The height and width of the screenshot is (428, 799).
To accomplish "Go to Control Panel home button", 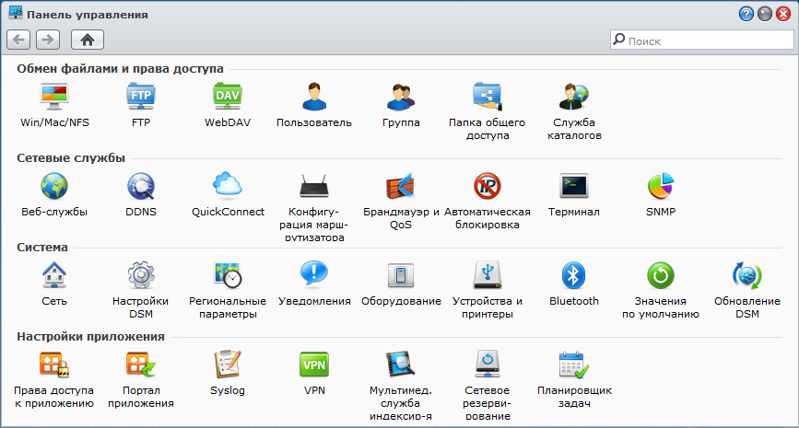I will coord(88,40).
